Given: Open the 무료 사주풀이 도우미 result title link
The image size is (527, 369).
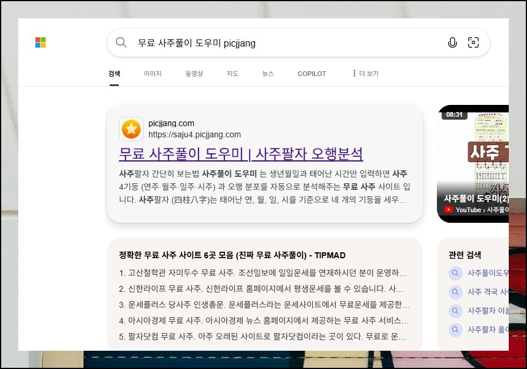Looking at the screenshot, I should [241, 154].
